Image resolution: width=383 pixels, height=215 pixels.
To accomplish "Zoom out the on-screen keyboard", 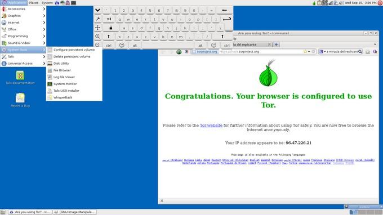I will tap(97, 45).
